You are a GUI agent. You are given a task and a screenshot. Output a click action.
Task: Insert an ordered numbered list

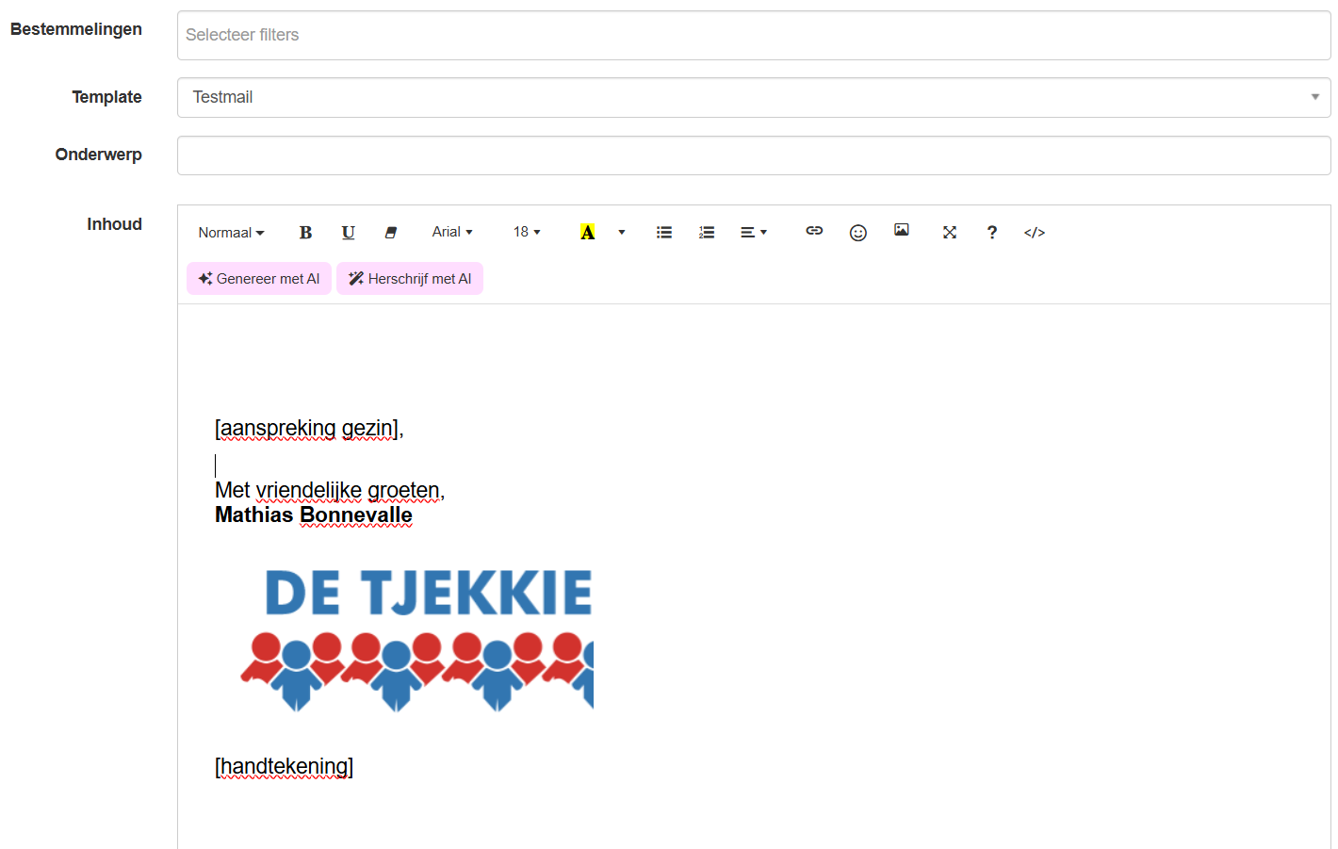pos(707,232)
